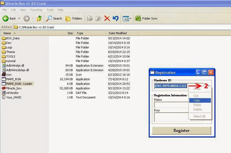
Task: Sort by the Type column header
Action: 90,33
